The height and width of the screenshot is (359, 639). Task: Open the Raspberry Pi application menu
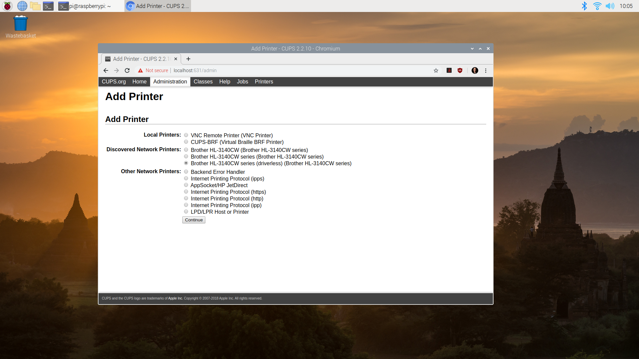[x=7, y=6]
